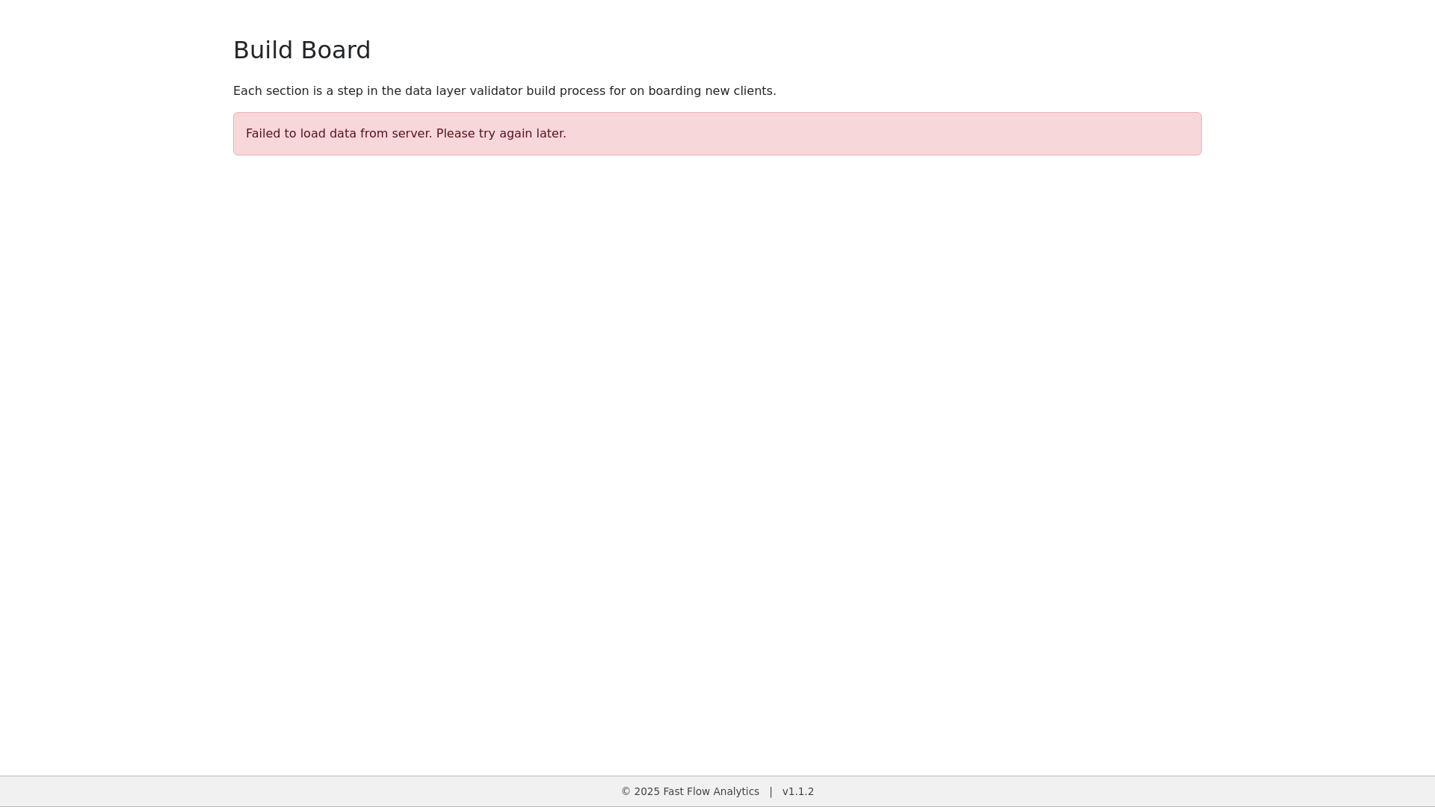Click the © 2025 Fast Flow Analytics footer text
Image resolution: width=1435 pixels, height=807 pixels.
coord(690,791)
